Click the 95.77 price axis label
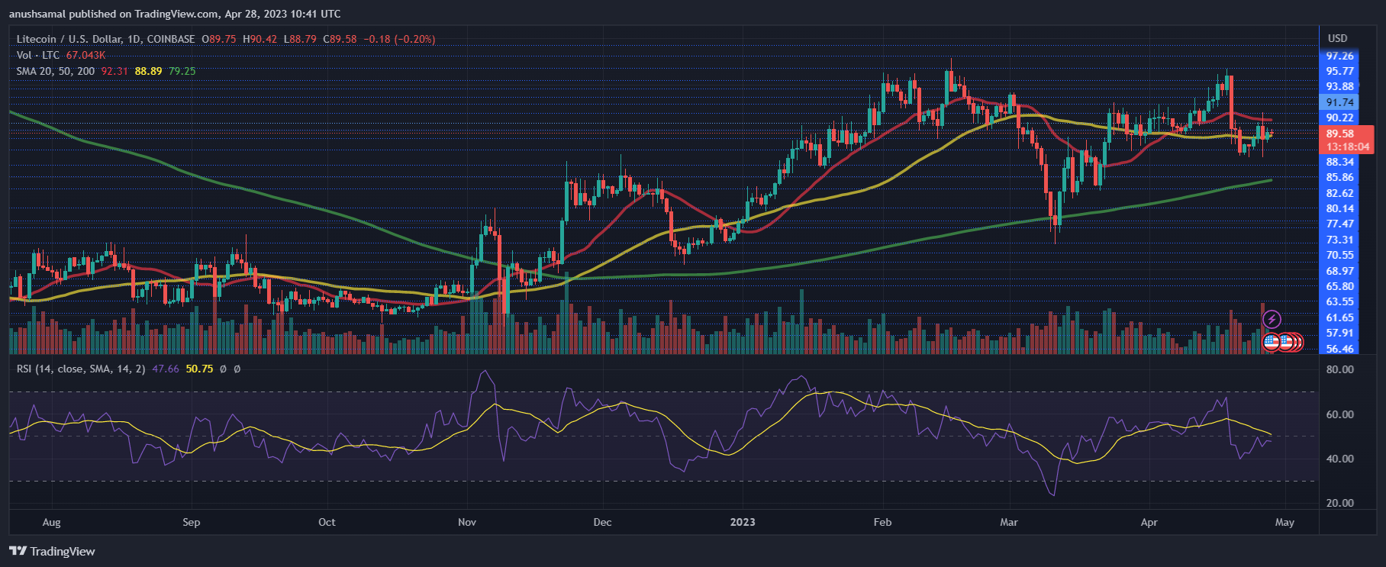 tap(1339, 71)
